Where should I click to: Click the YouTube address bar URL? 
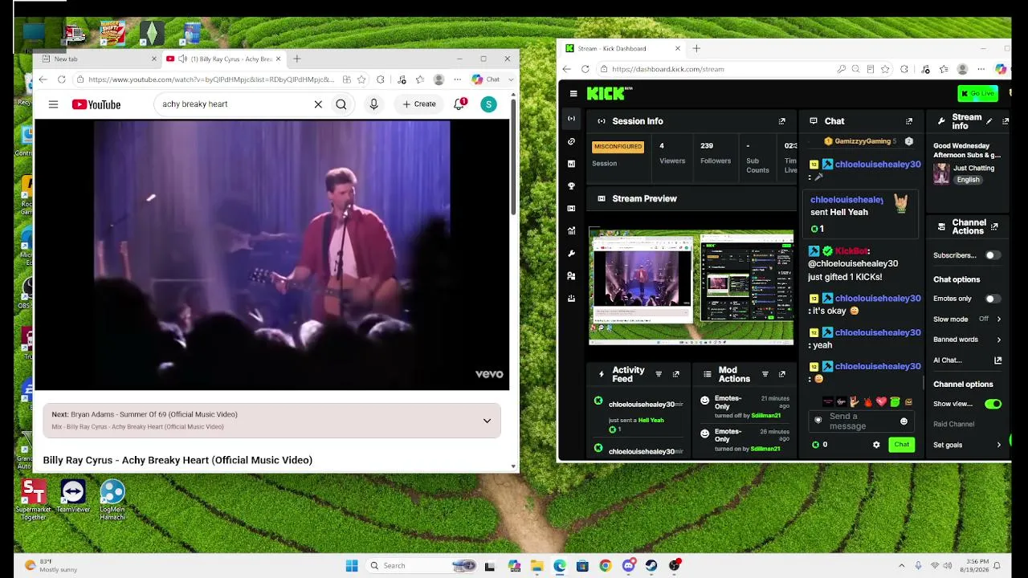click(211, 79)
